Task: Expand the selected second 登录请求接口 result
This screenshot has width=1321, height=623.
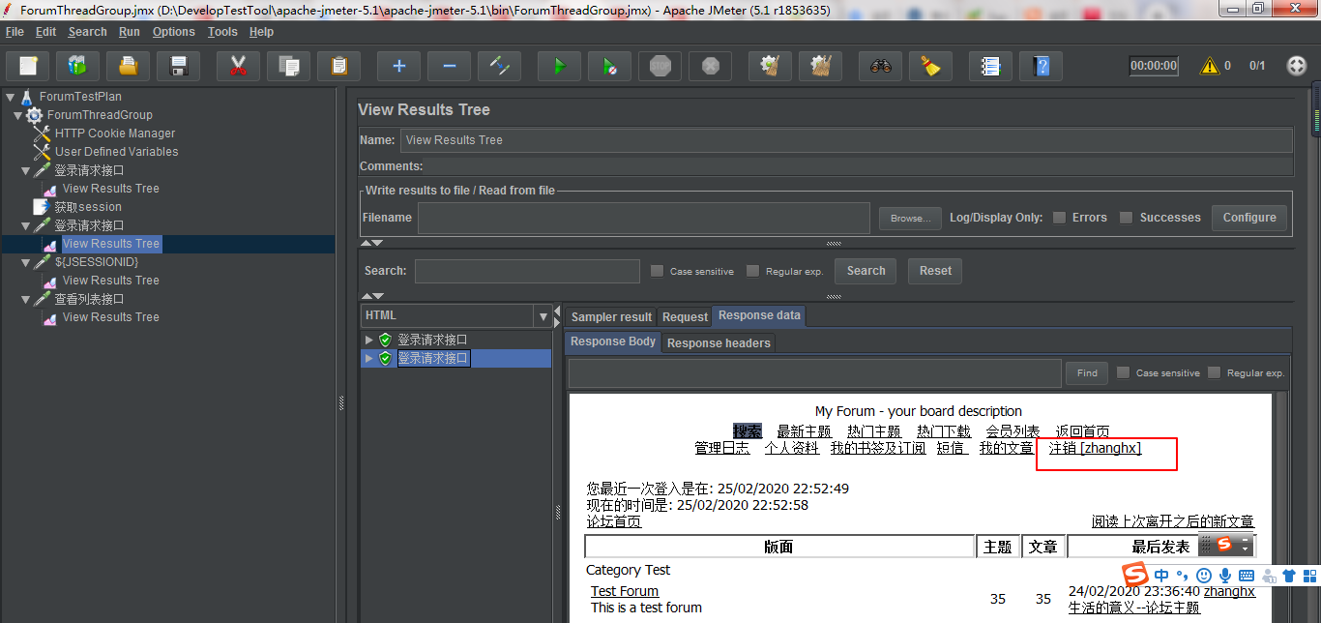Action: point(368,358)
